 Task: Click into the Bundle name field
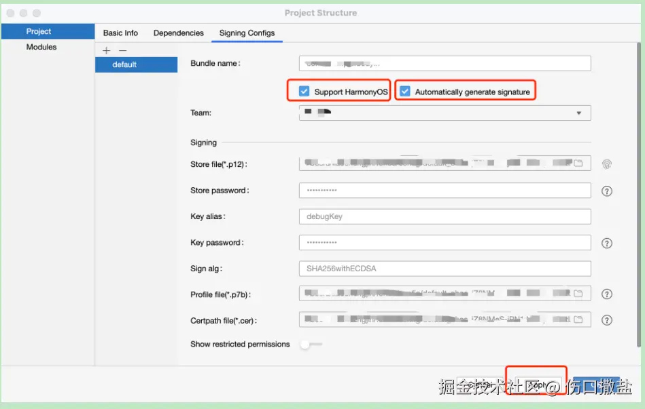tap(445, 64)
